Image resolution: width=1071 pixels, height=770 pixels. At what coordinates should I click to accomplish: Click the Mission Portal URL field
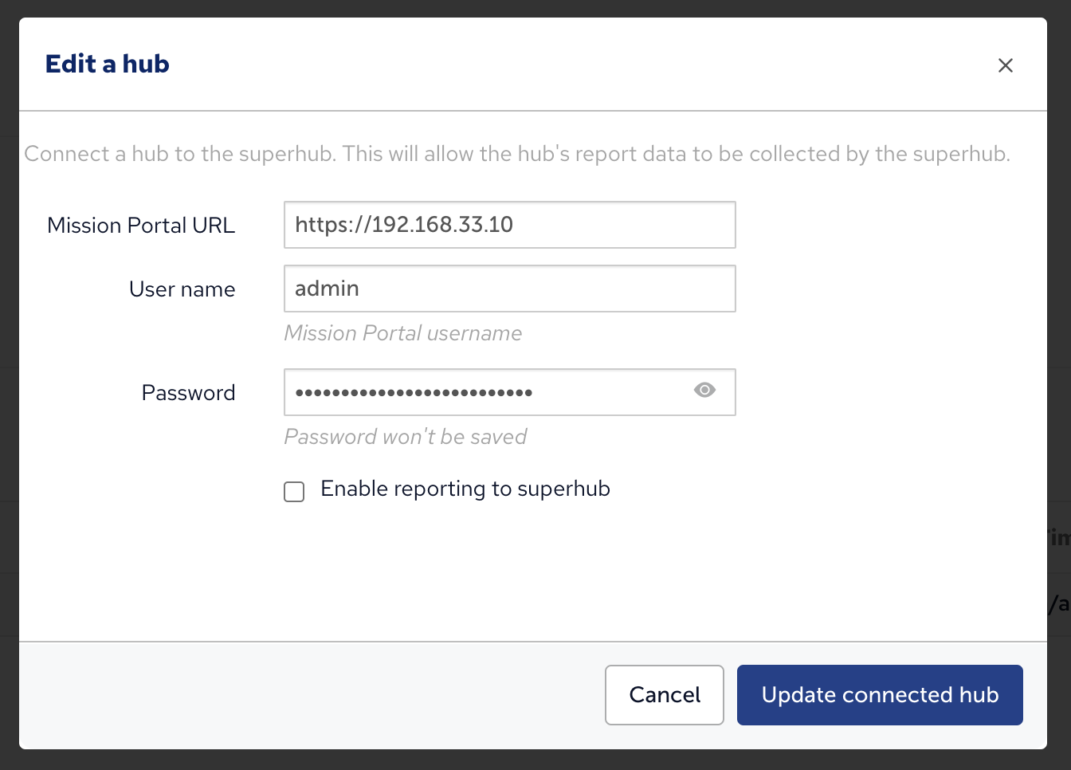(509, 225)
